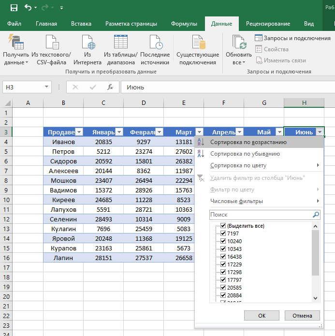
Task: Click the Поиск search field in filter
Action: pos(261,215)
